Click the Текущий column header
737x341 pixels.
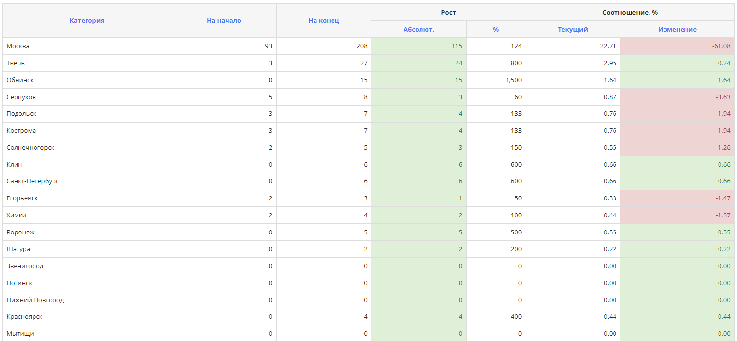tap(573, 30)
